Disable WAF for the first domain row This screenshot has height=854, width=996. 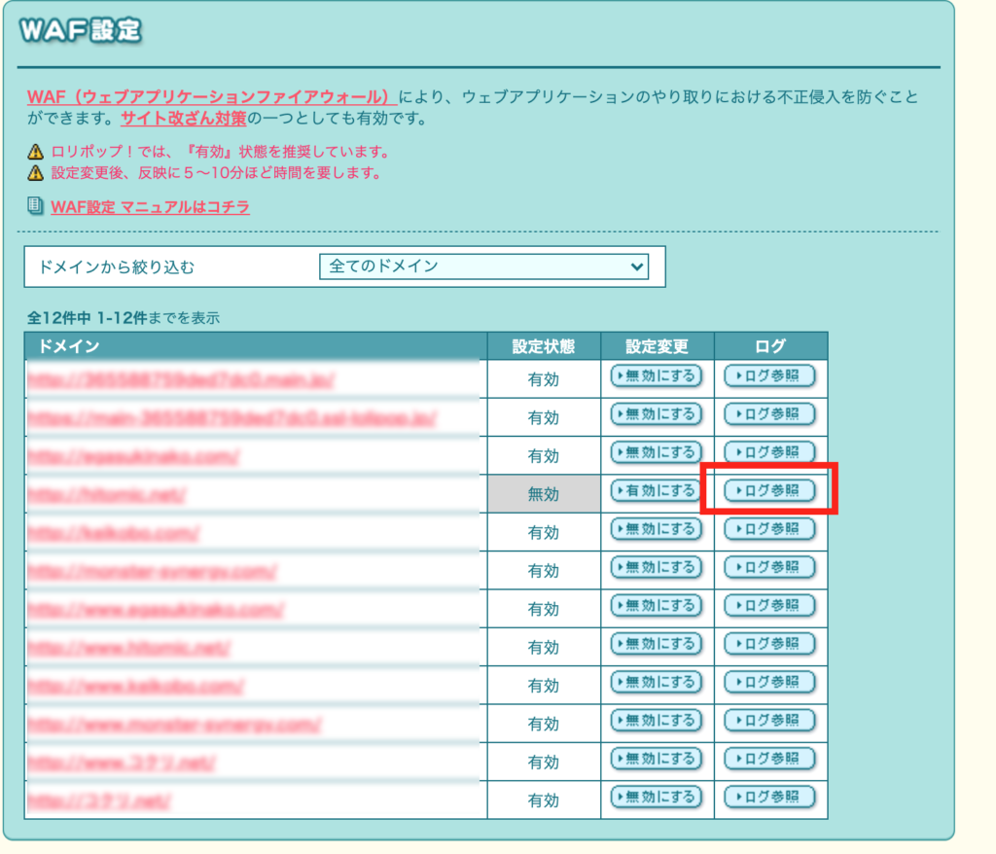tap(657, 375)
